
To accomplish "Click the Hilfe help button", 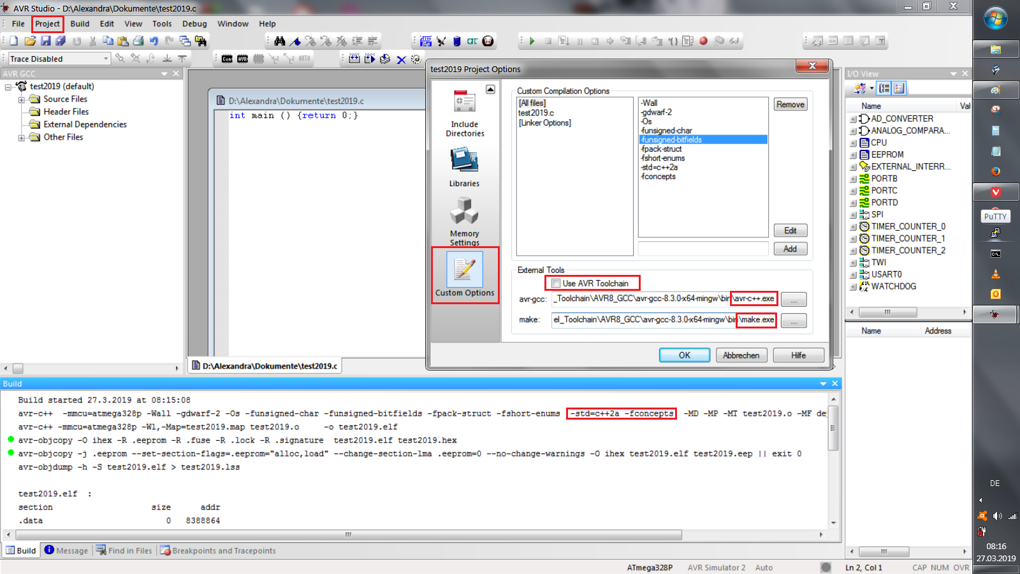I will tap(799, 355).
